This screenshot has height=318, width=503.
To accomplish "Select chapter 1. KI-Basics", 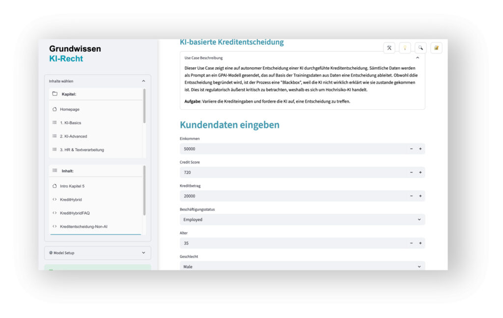I will (x=70, y=123).
